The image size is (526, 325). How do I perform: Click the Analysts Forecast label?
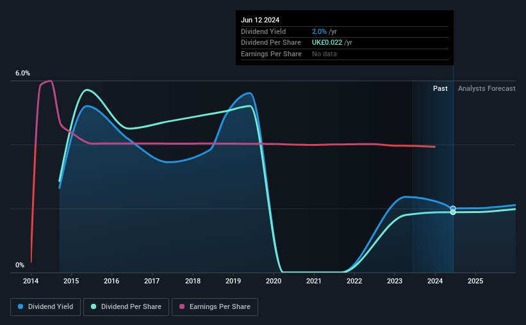[487, 88]
